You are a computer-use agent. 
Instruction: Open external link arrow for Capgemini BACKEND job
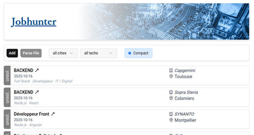(x=37, y=70)
